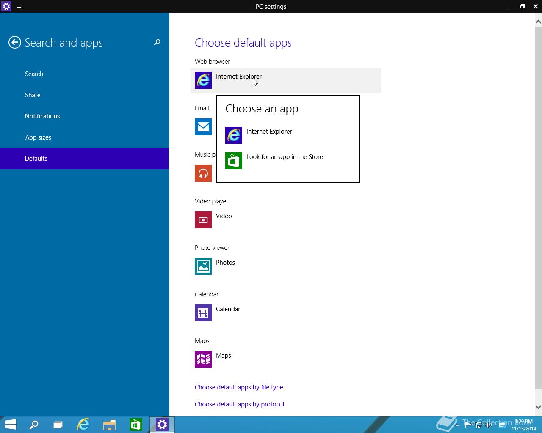
Task: Click the Internet Explorer web browser selection
Action: pos(286,80)
